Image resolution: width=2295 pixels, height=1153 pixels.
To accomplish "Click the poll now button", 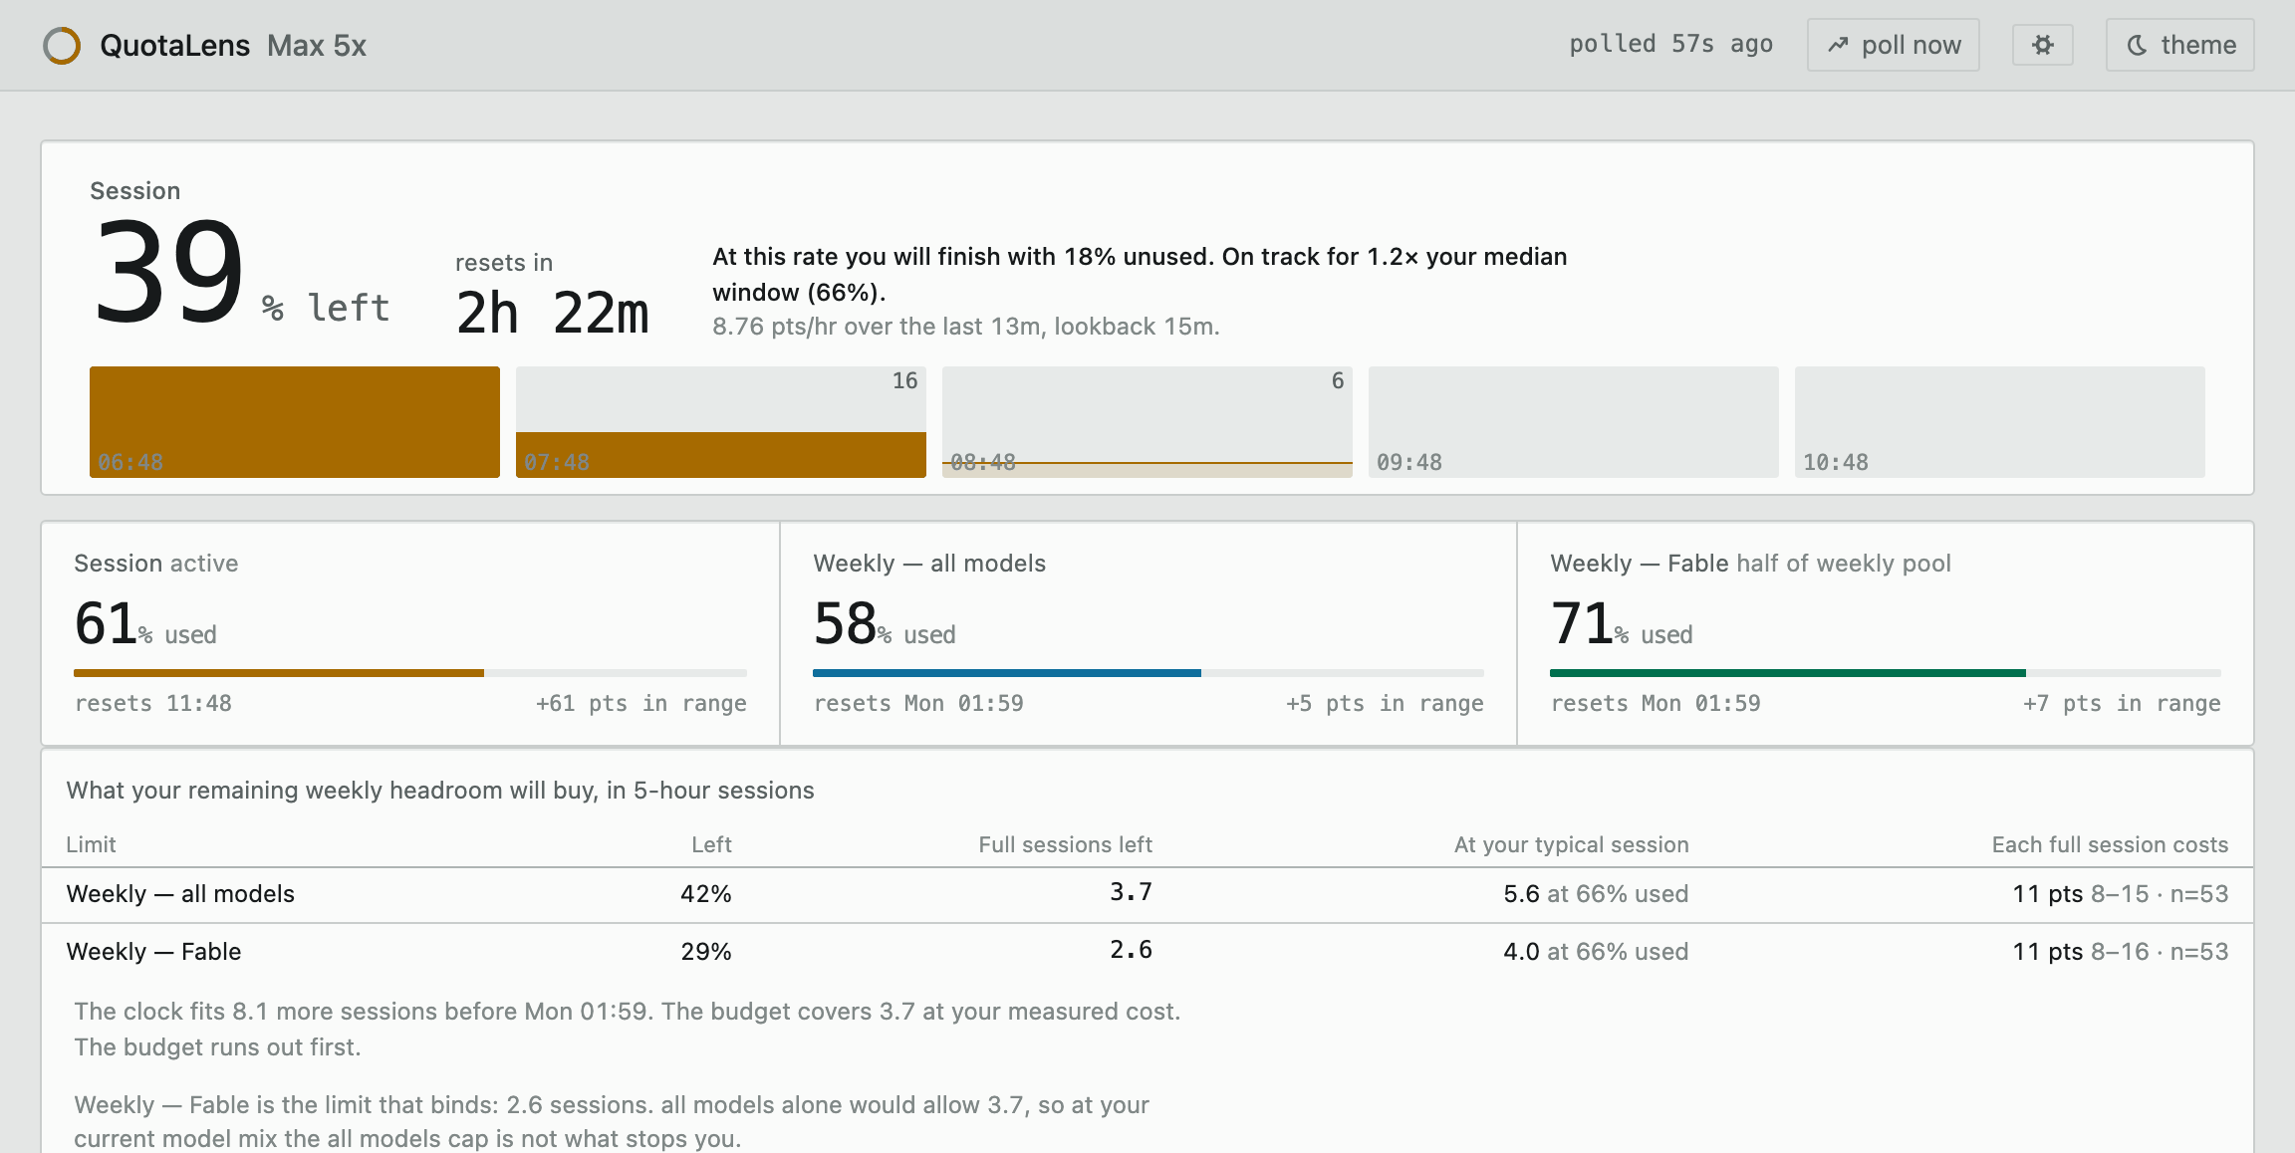I will pyautogui.click(x=1893, y=45).
